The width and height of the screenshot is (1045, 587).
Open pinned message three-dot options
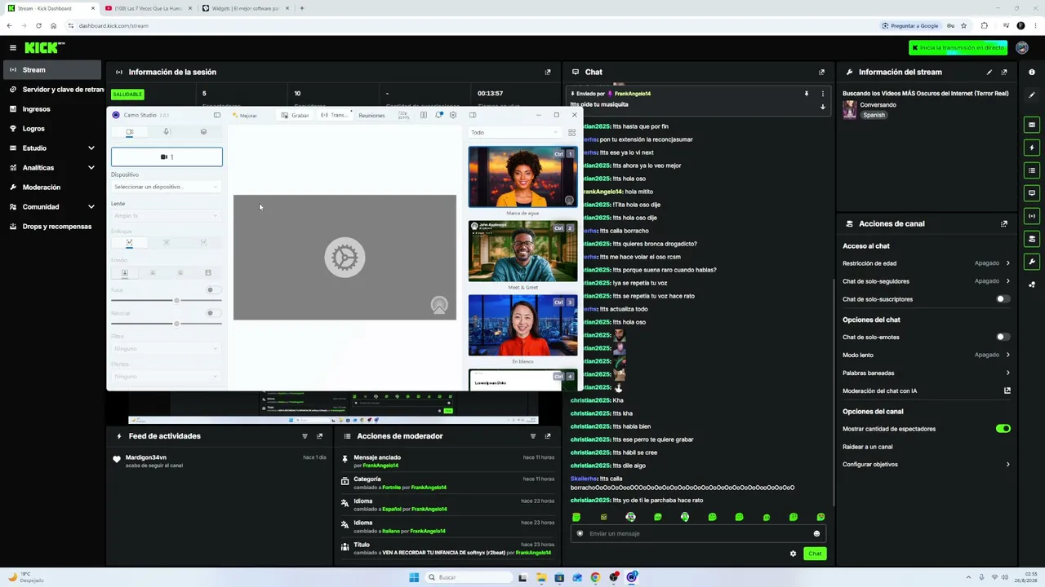click(x=822, y=94)
